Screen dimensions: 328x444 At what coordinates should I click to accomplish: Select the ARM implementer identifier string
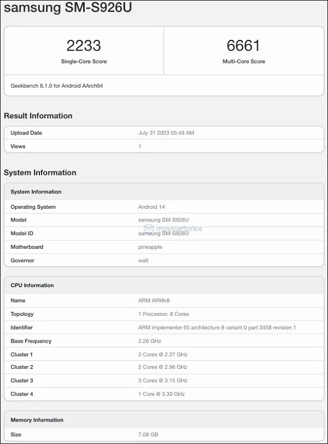pos(217,328)
